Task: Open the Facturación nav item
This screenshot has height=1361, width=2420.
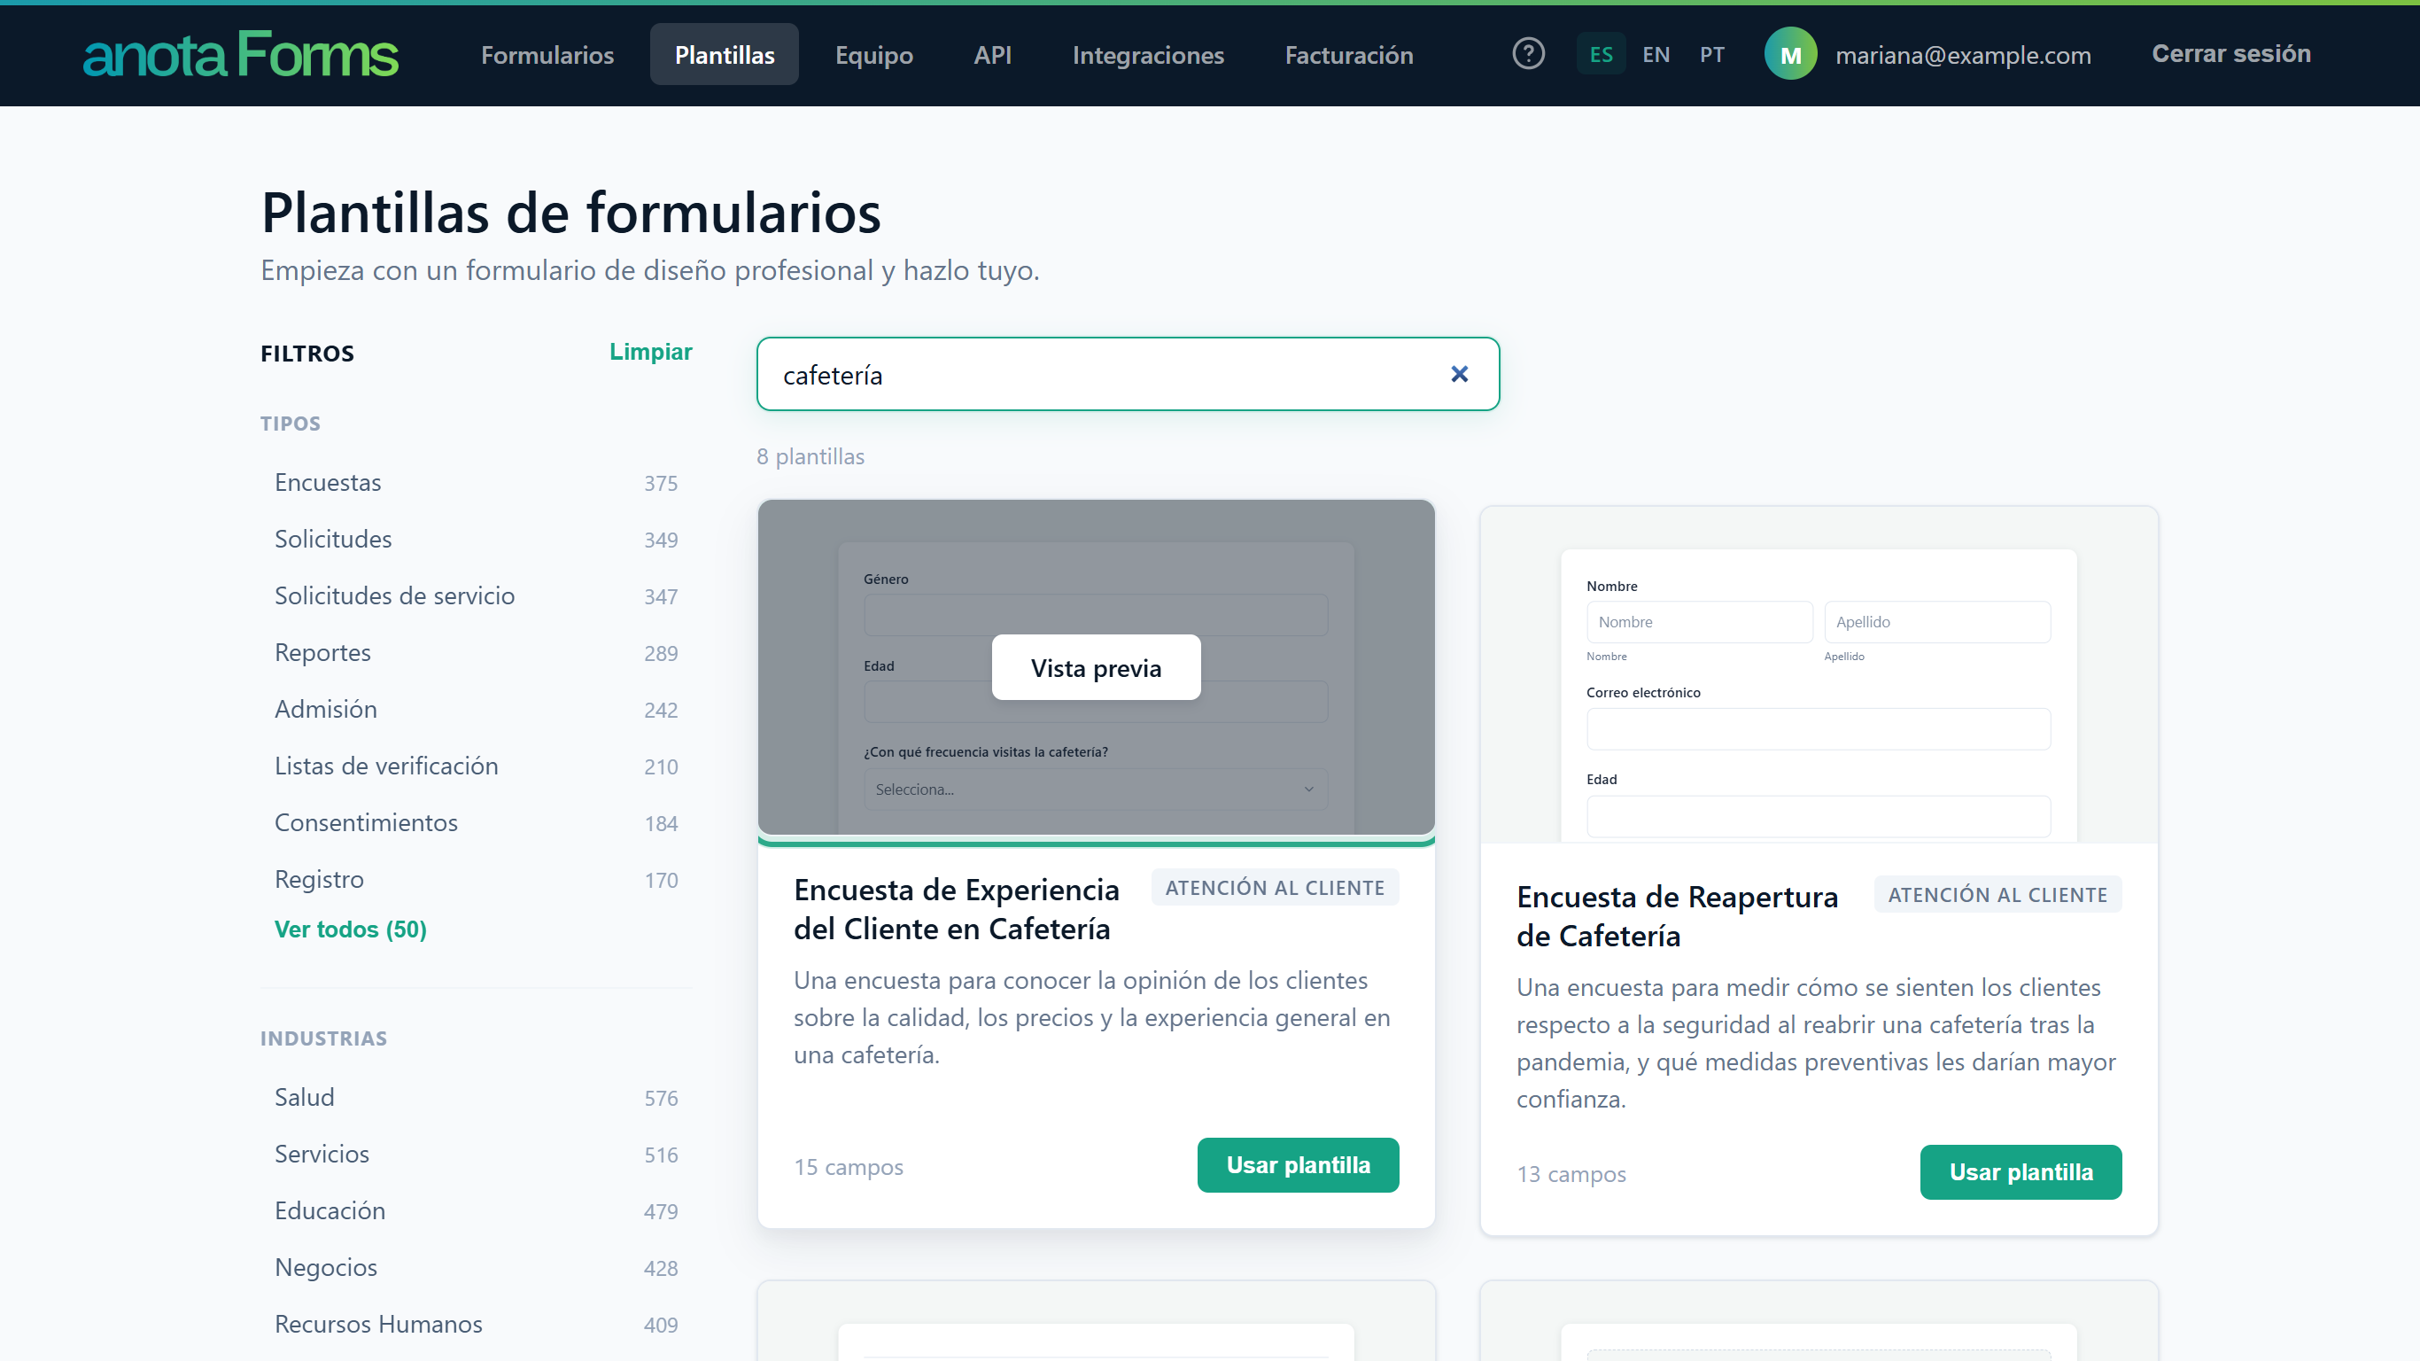Action: 1349,55
